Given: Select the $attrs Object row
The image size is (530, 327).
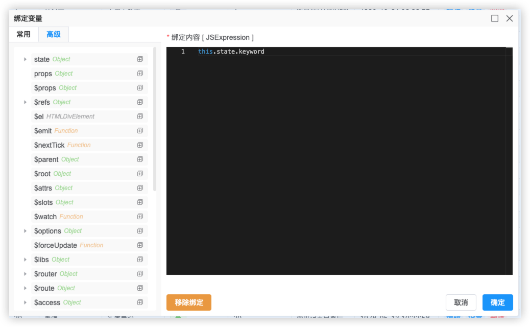Looking at the screenshot, I should (89, 188).
